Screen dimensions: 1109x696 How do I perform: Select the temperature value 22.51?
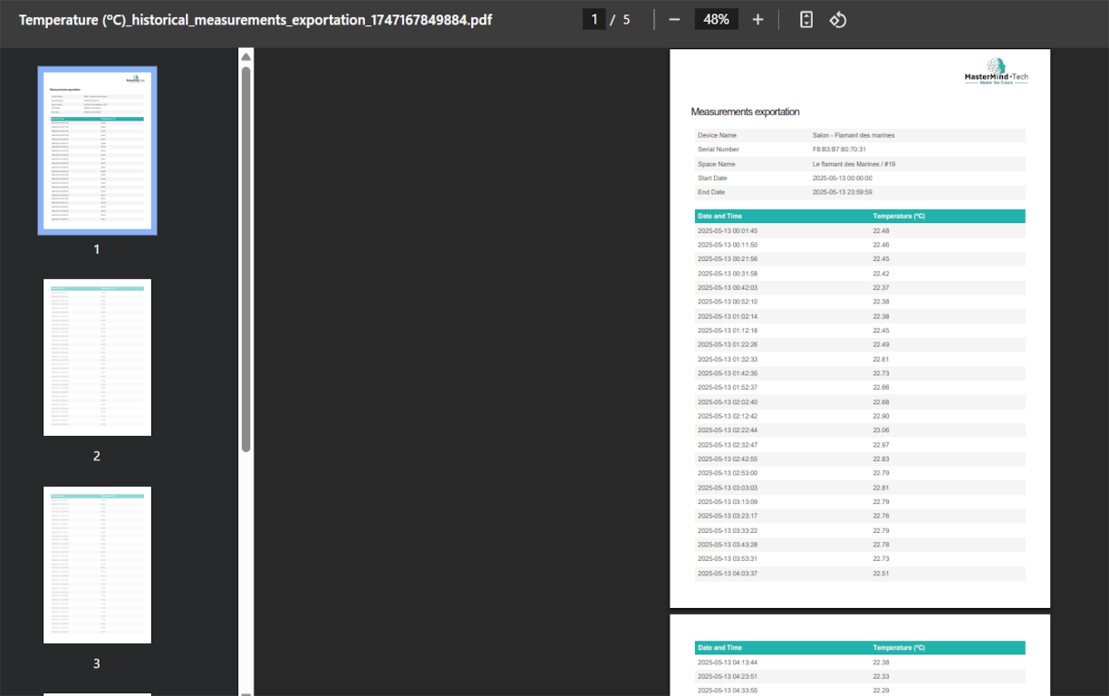[x=881, y=574]
